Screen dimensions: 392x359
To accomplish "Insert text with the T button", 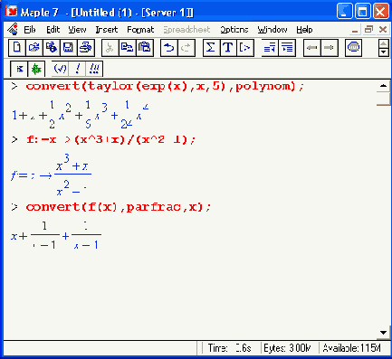I will tap(228, 48).
